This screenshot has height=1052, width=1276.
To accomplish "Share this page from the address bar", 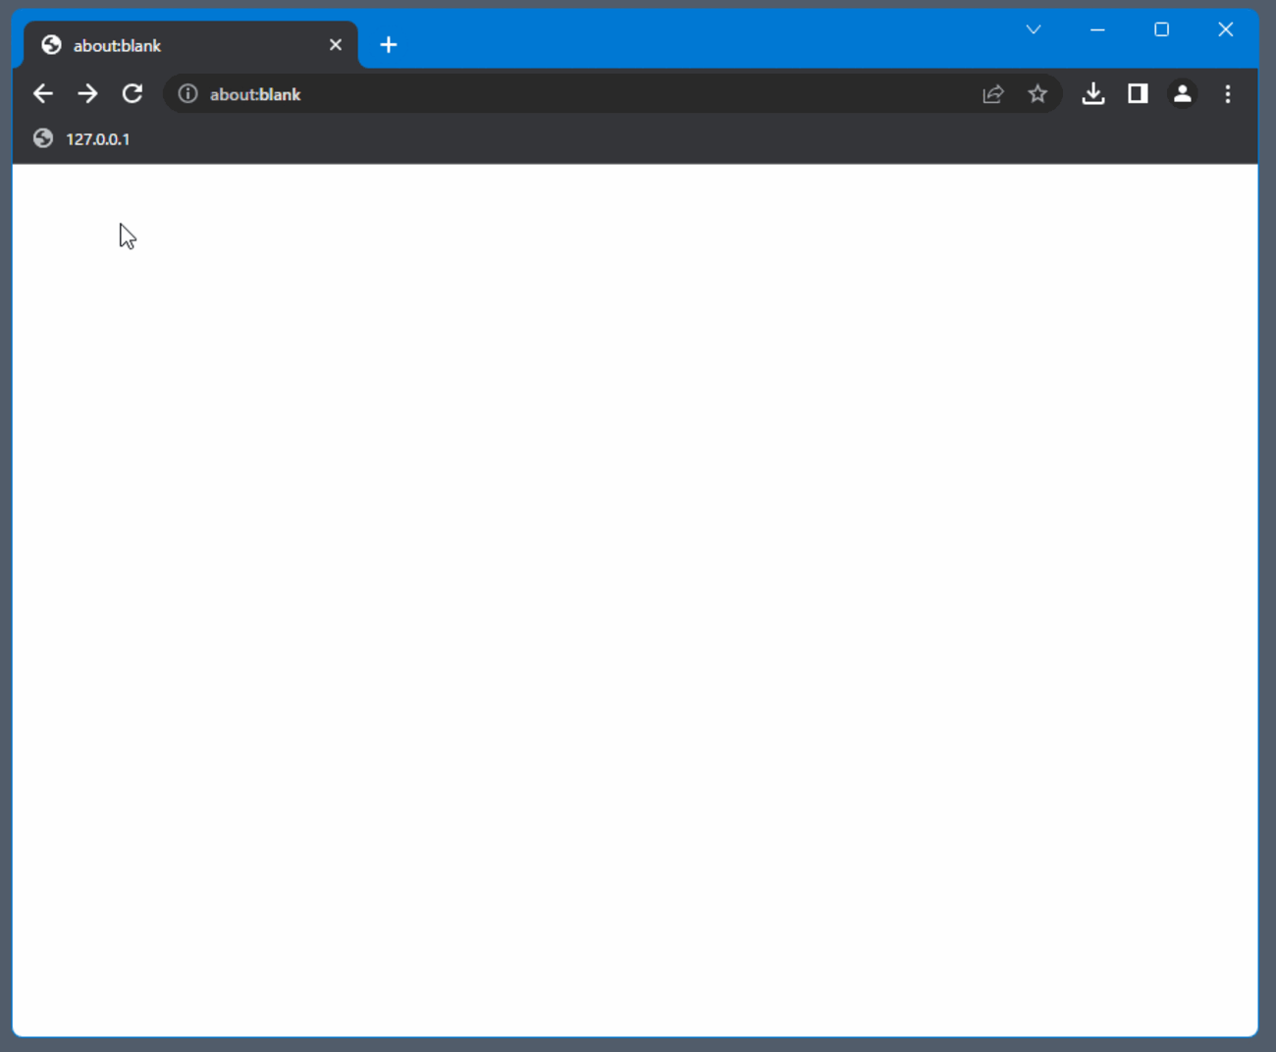I will [x=993, y=94].
